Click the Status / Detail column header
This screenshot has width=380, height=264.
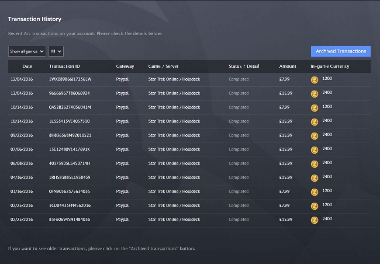[244, 66]
